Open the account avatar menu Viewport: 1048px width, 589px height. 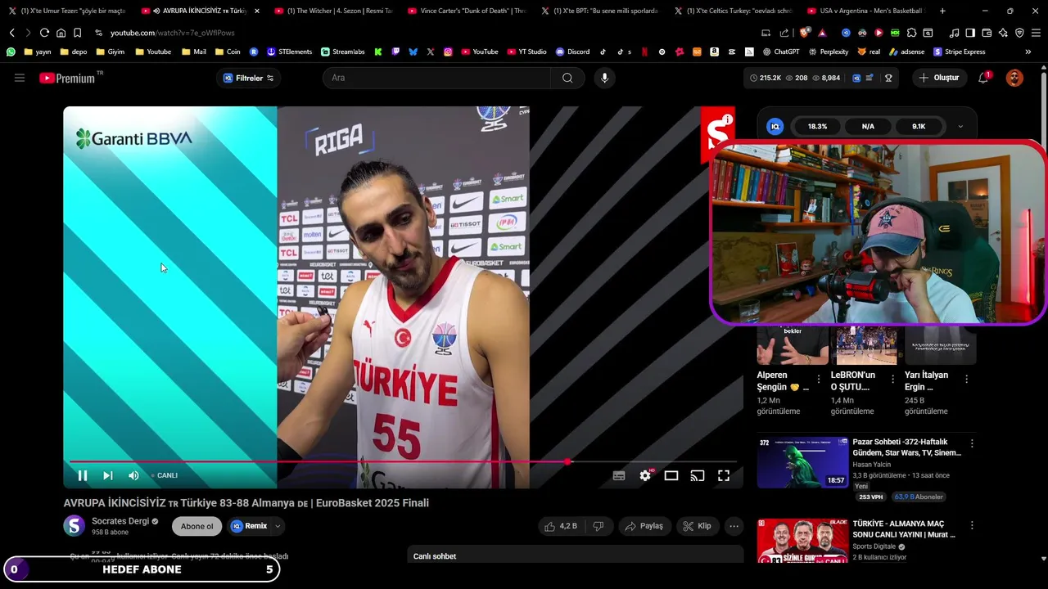[1014, 78]
